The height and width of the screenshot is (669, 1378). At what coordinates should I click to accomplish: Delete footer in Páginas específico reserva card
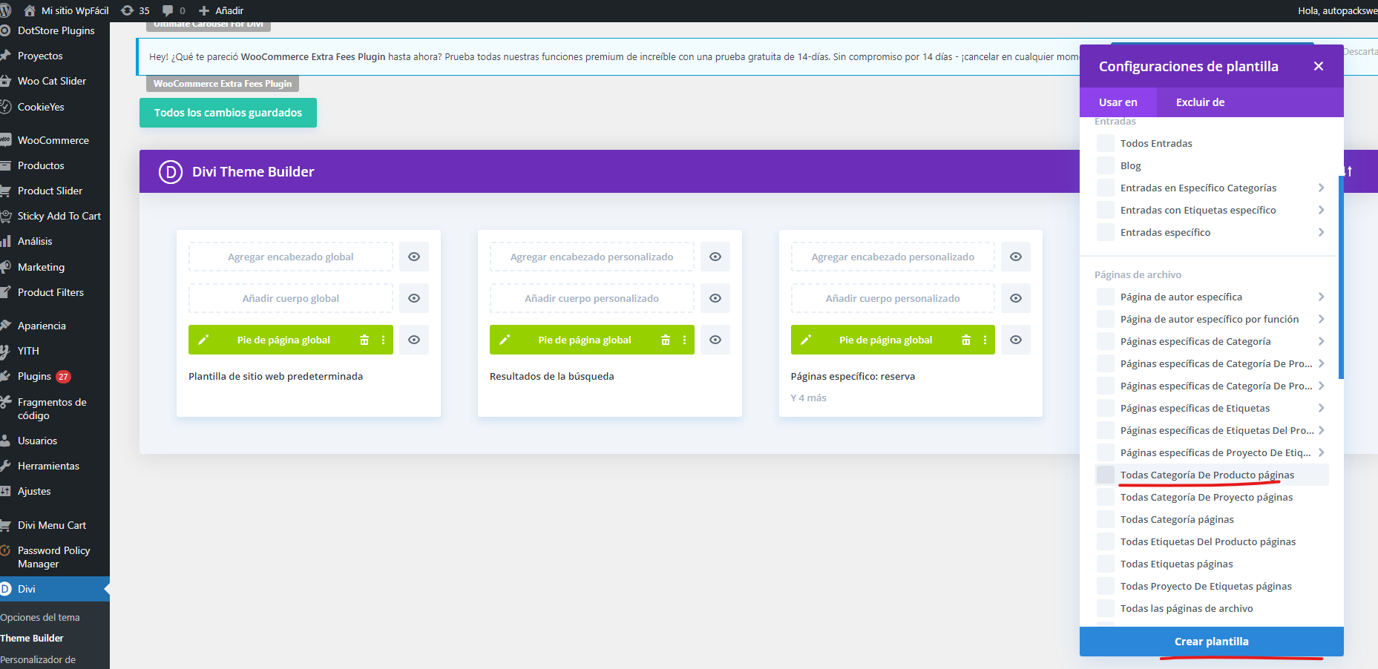[966, 340]
